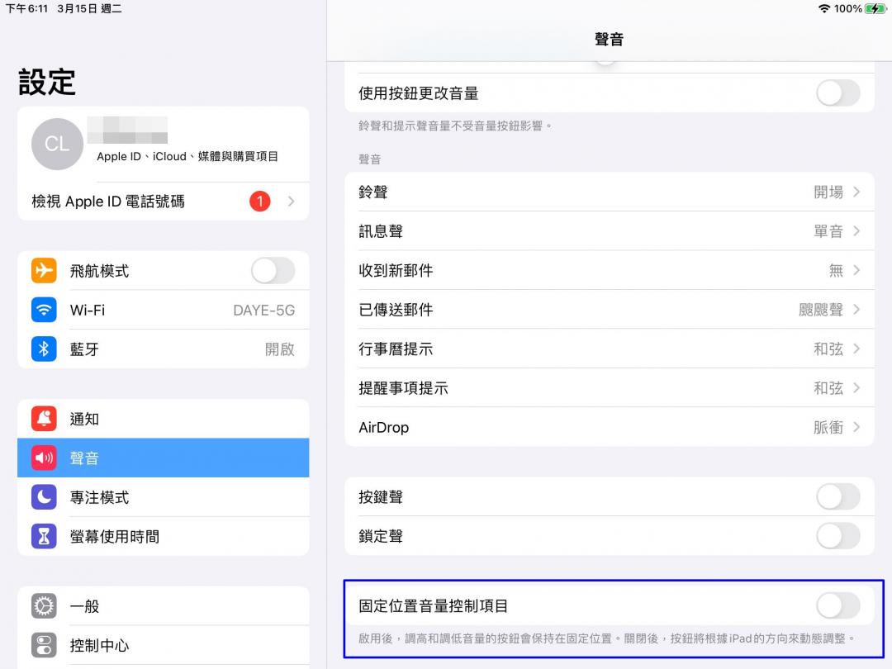This screenshot has width=892, height=669.
Task: Turn on the 按鍵聲 switch
Action: click(x=837, y=497)
